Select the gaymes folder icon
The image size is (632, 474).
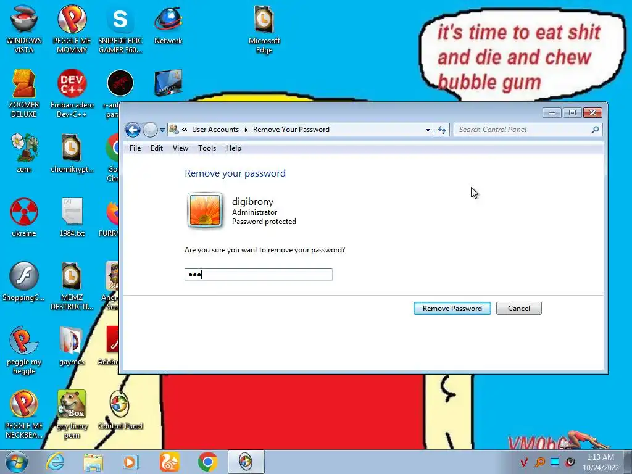(72, 346)
